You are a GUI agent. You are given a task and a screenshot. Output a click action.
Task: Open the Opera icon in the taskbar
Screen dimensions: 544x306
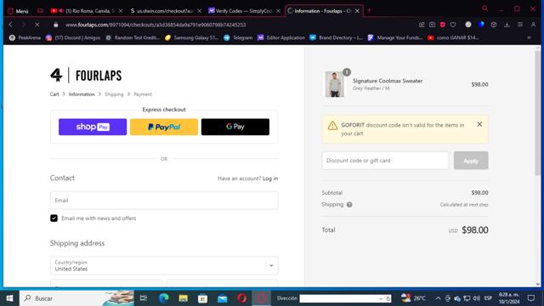(x=241, y=298)
